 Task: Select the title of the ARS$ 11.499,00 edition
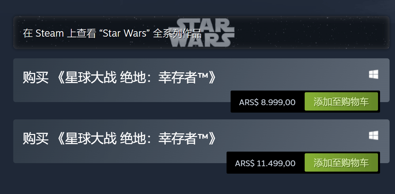(120, 139)
